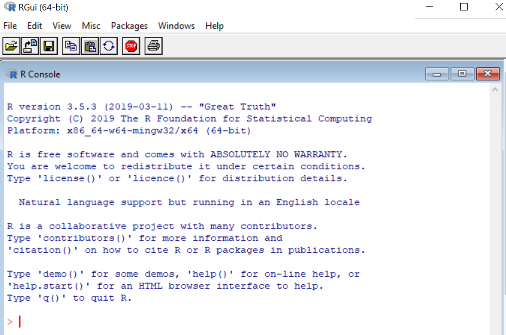Open the Edit menu
This screenshot has height=335, width=506.
point(34,26)
